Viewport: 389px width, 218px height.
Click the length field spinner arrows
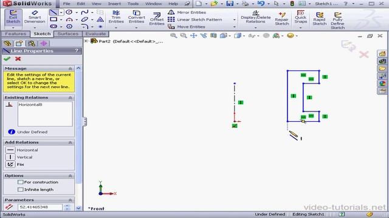(67, 207)
